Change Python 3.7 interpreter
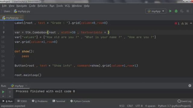193x108 pixels. point(175,106)
